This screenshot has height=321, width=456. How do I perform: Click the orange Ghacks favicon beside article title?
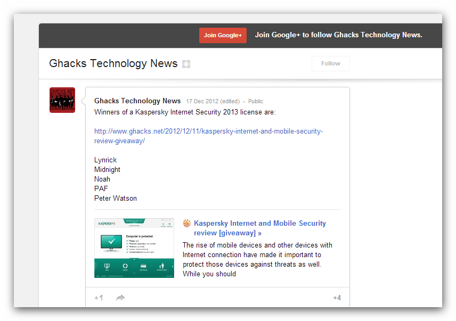click(x=186, y=224)
